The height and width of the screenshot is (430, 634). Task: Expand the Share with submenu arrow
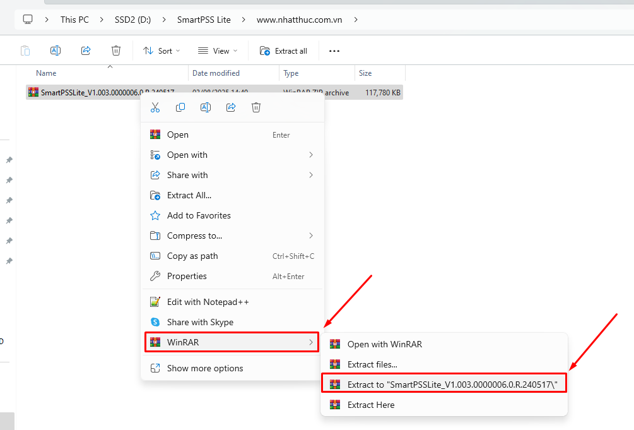tap(311, 176)
